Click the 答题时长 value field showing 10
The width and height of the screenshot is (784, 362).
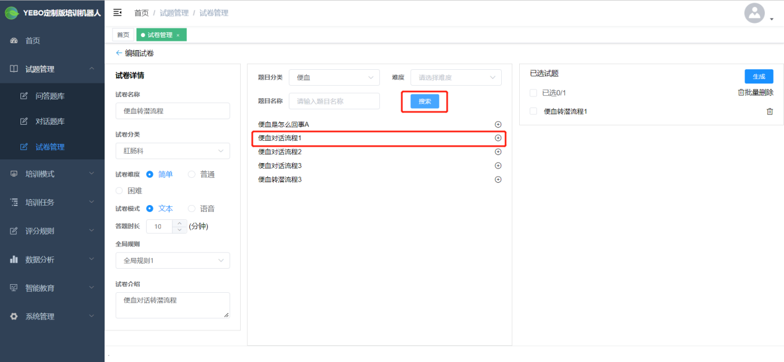(x=160, y=227)
